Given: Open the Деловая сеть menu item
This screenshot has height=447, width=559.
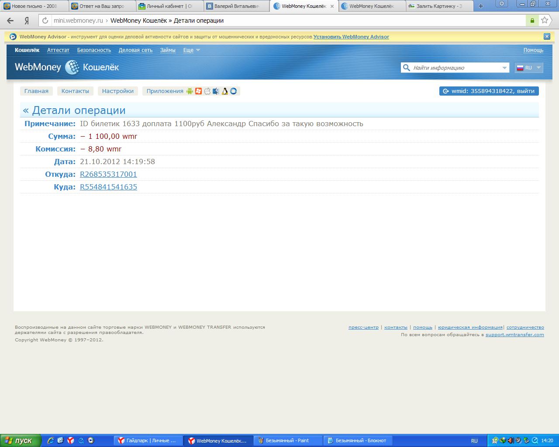Looking at the screenshot, I should pyautogui.click(x=135, y=50).
